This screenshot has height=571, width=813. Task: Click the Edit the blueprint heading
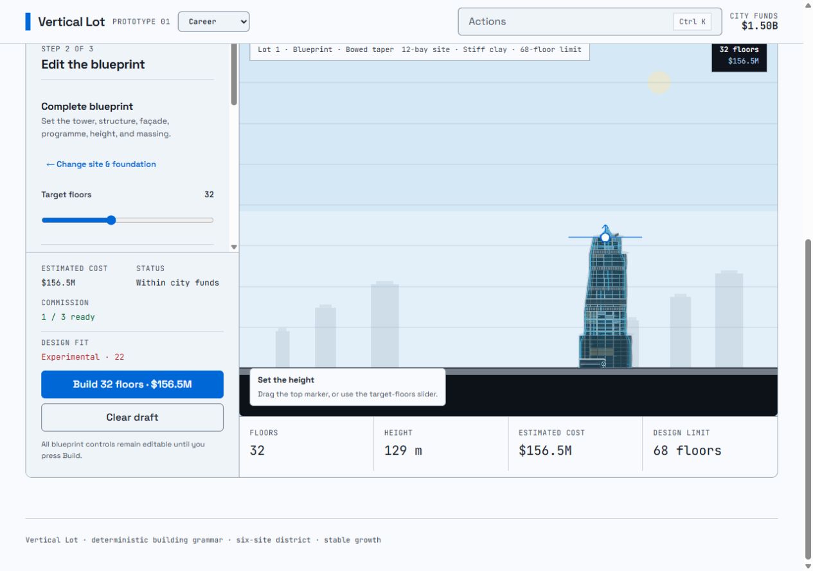tap(93, 64)
